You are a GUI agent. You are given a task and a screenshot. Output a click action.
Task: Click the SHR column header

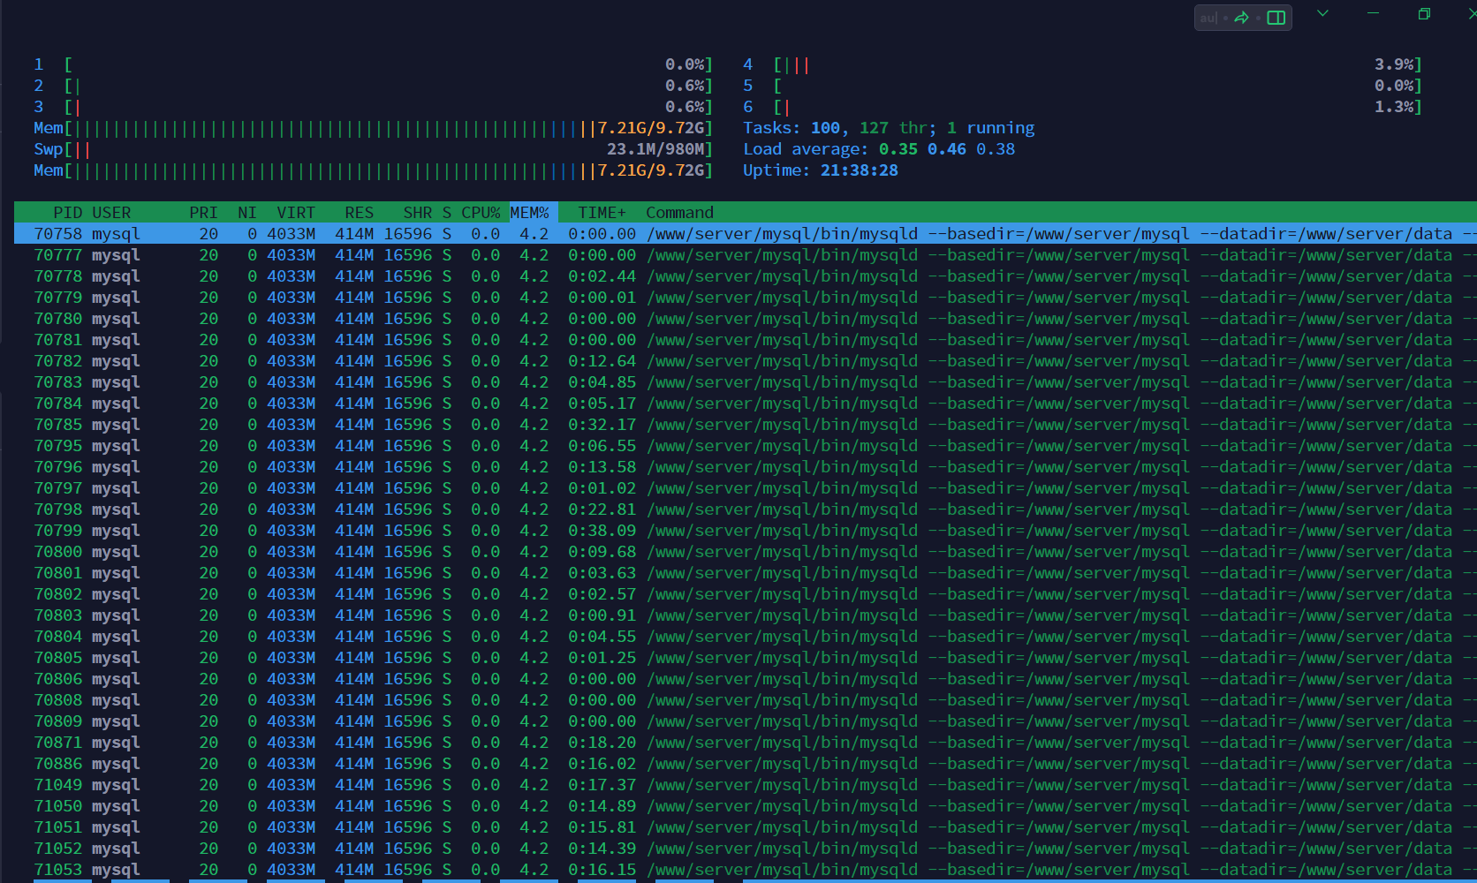(x=417, y=213)
